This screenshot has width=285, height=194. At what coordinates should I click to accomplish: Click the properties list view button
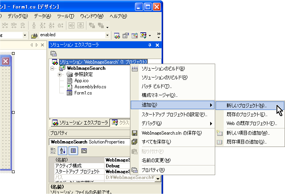pos(73,151)
